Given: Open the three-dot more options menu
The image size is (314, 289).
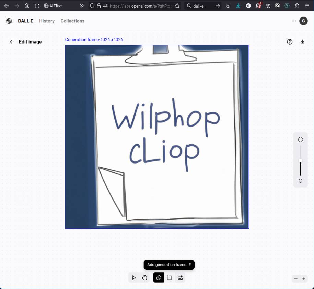Looking at the screenshot, I should [x=294, y=21].
